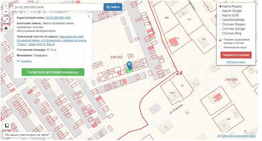Viewport: 262px width, 141px height.
Task: Click quarter label 2401004 on map
Action: coord(231,80)
